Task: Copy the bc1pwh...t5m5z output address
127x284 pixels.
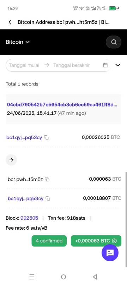Action: point(47,180)
